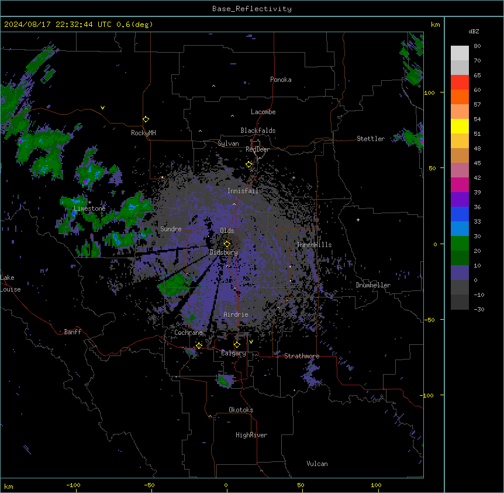Click the Strathmore label
The image size is (504, 493).
(302, 356)
